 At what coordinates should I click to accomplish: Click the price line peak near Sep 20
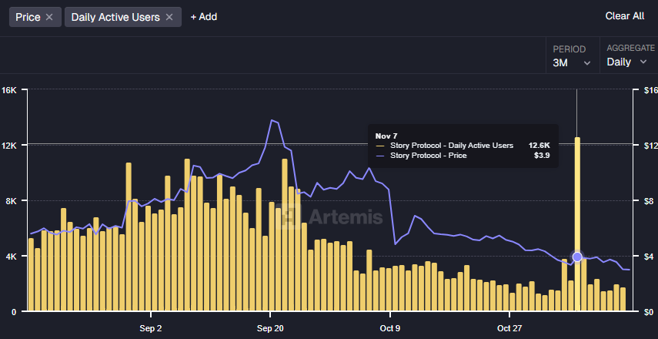pos(272,120)
